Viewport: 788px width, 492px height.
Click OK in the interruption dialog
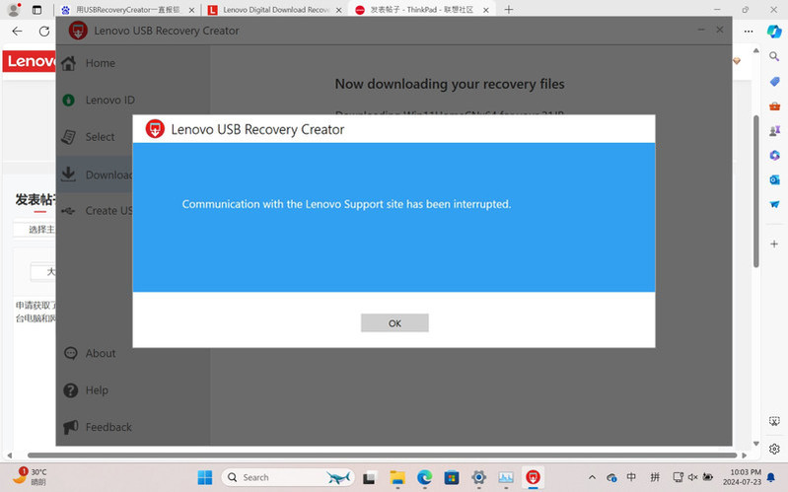point(394,323)
